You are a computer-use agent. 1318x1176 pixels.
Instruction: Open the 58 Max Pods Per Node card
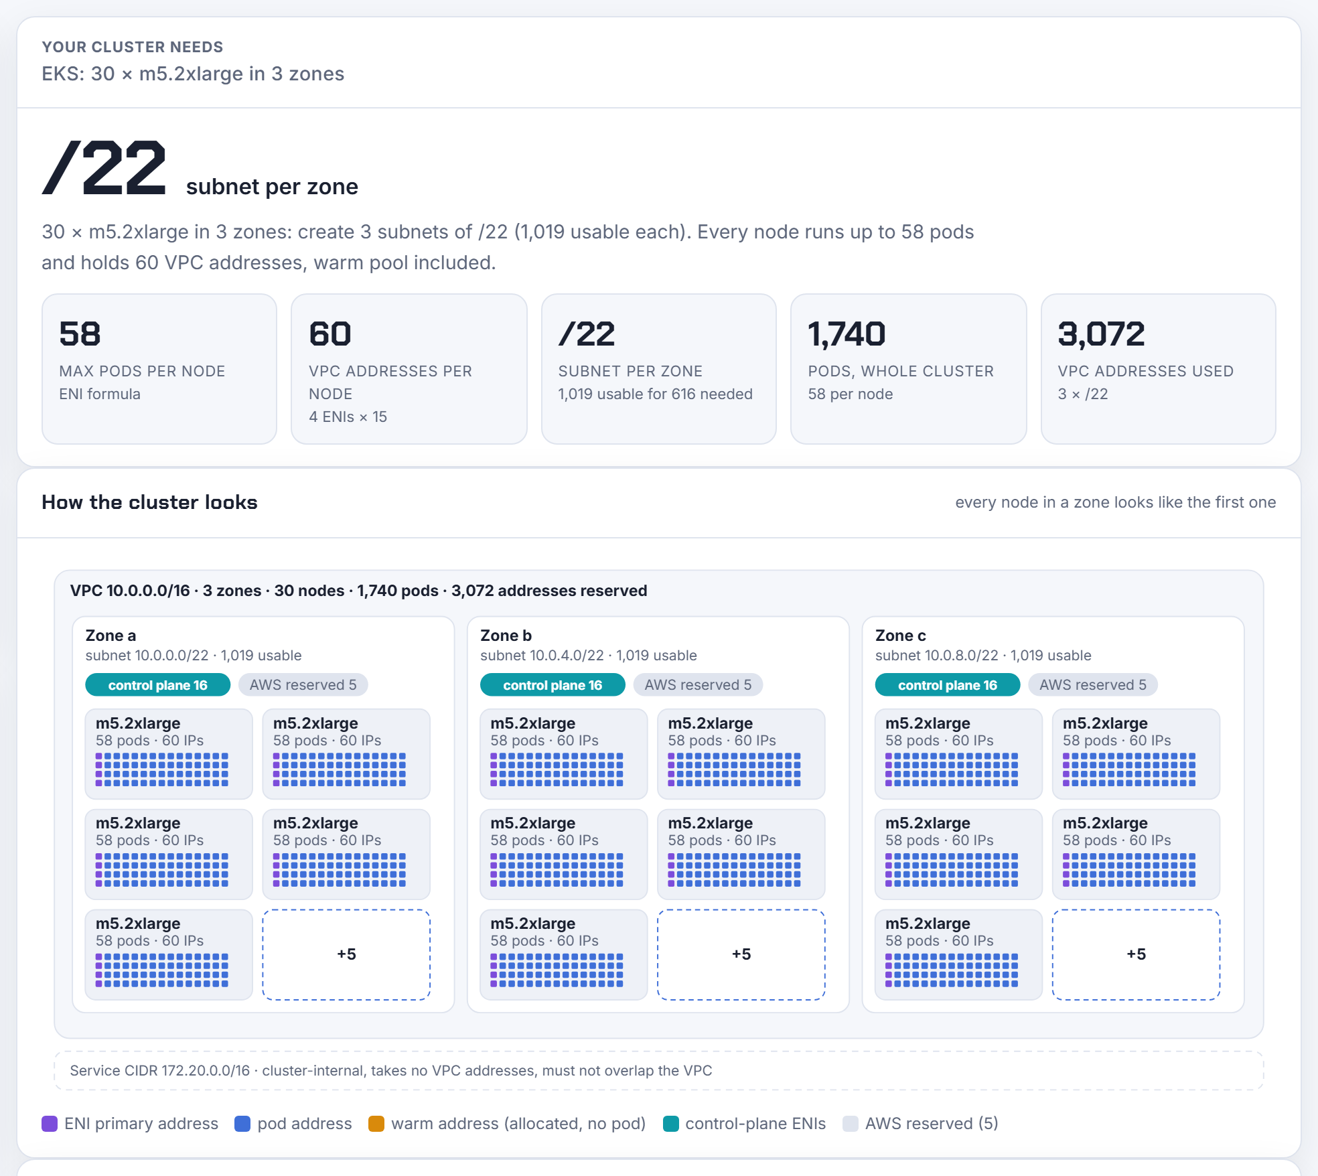tap(159, 369)
